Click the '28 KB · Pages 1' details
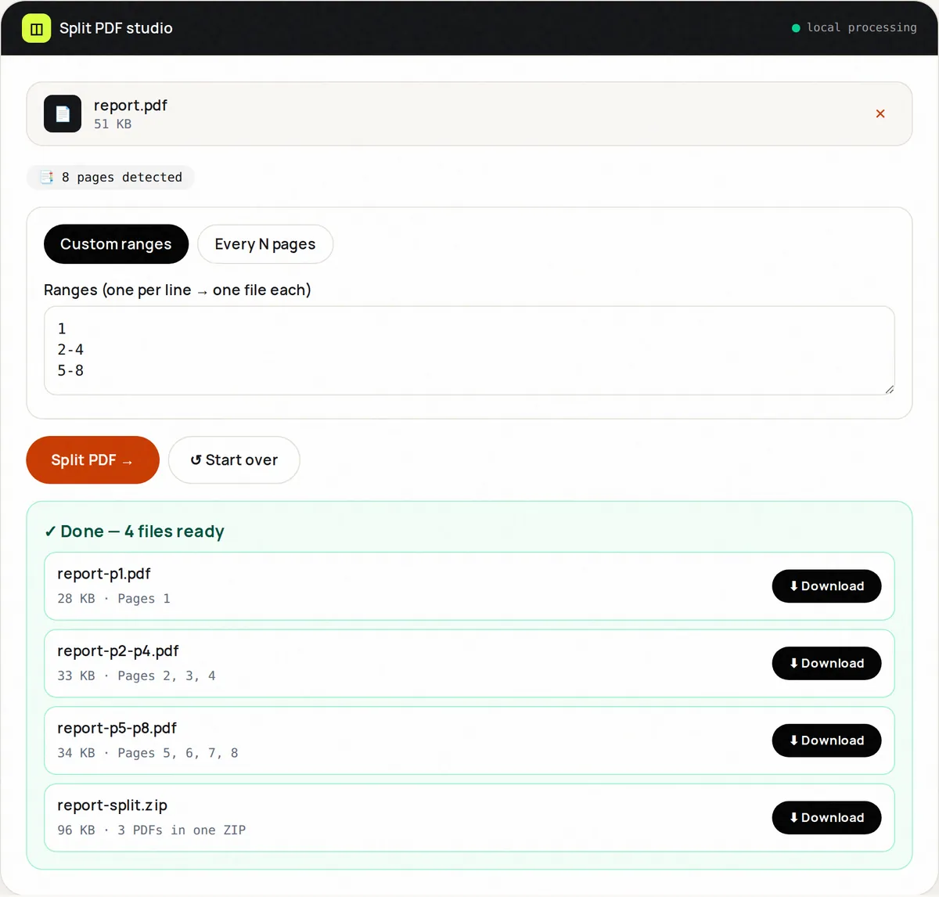The width and height of the screenshot is (939, 897). click(113, 599)
